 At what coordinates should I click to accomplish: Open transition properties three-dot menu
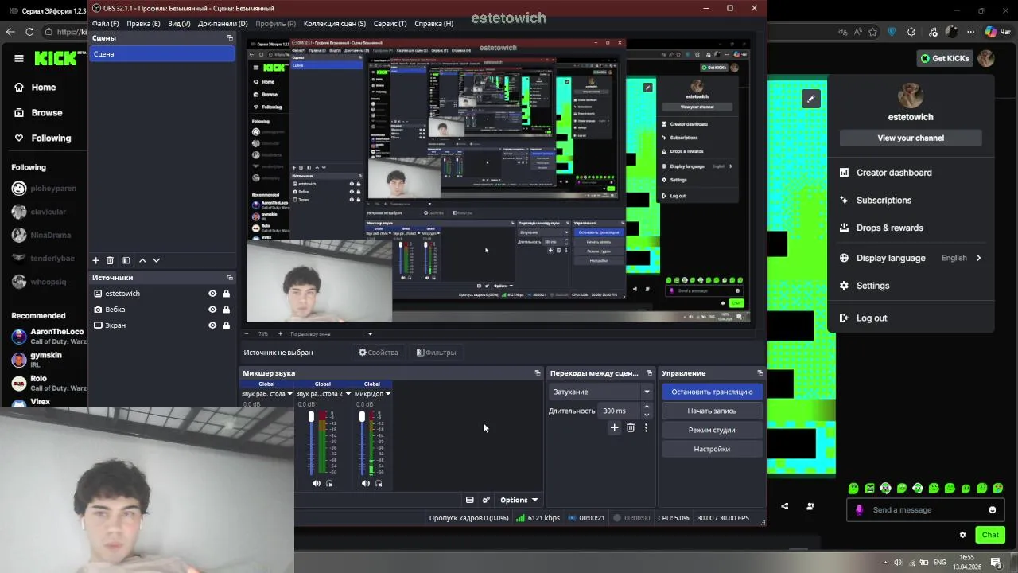pos(646,427)
